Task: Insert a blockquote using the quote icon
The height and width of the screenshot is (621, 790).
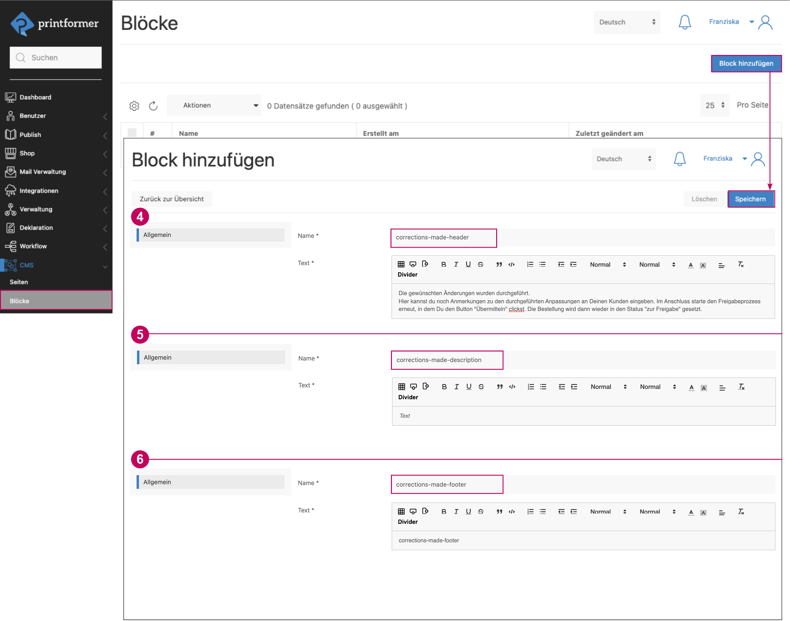Action: click(x=499, y=264)
